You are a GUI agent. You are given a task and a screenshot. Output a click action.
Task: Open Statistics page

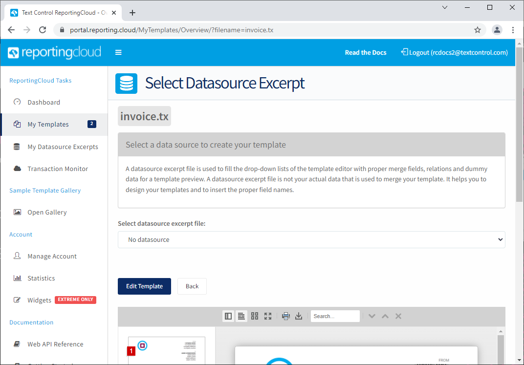[54, 278]
